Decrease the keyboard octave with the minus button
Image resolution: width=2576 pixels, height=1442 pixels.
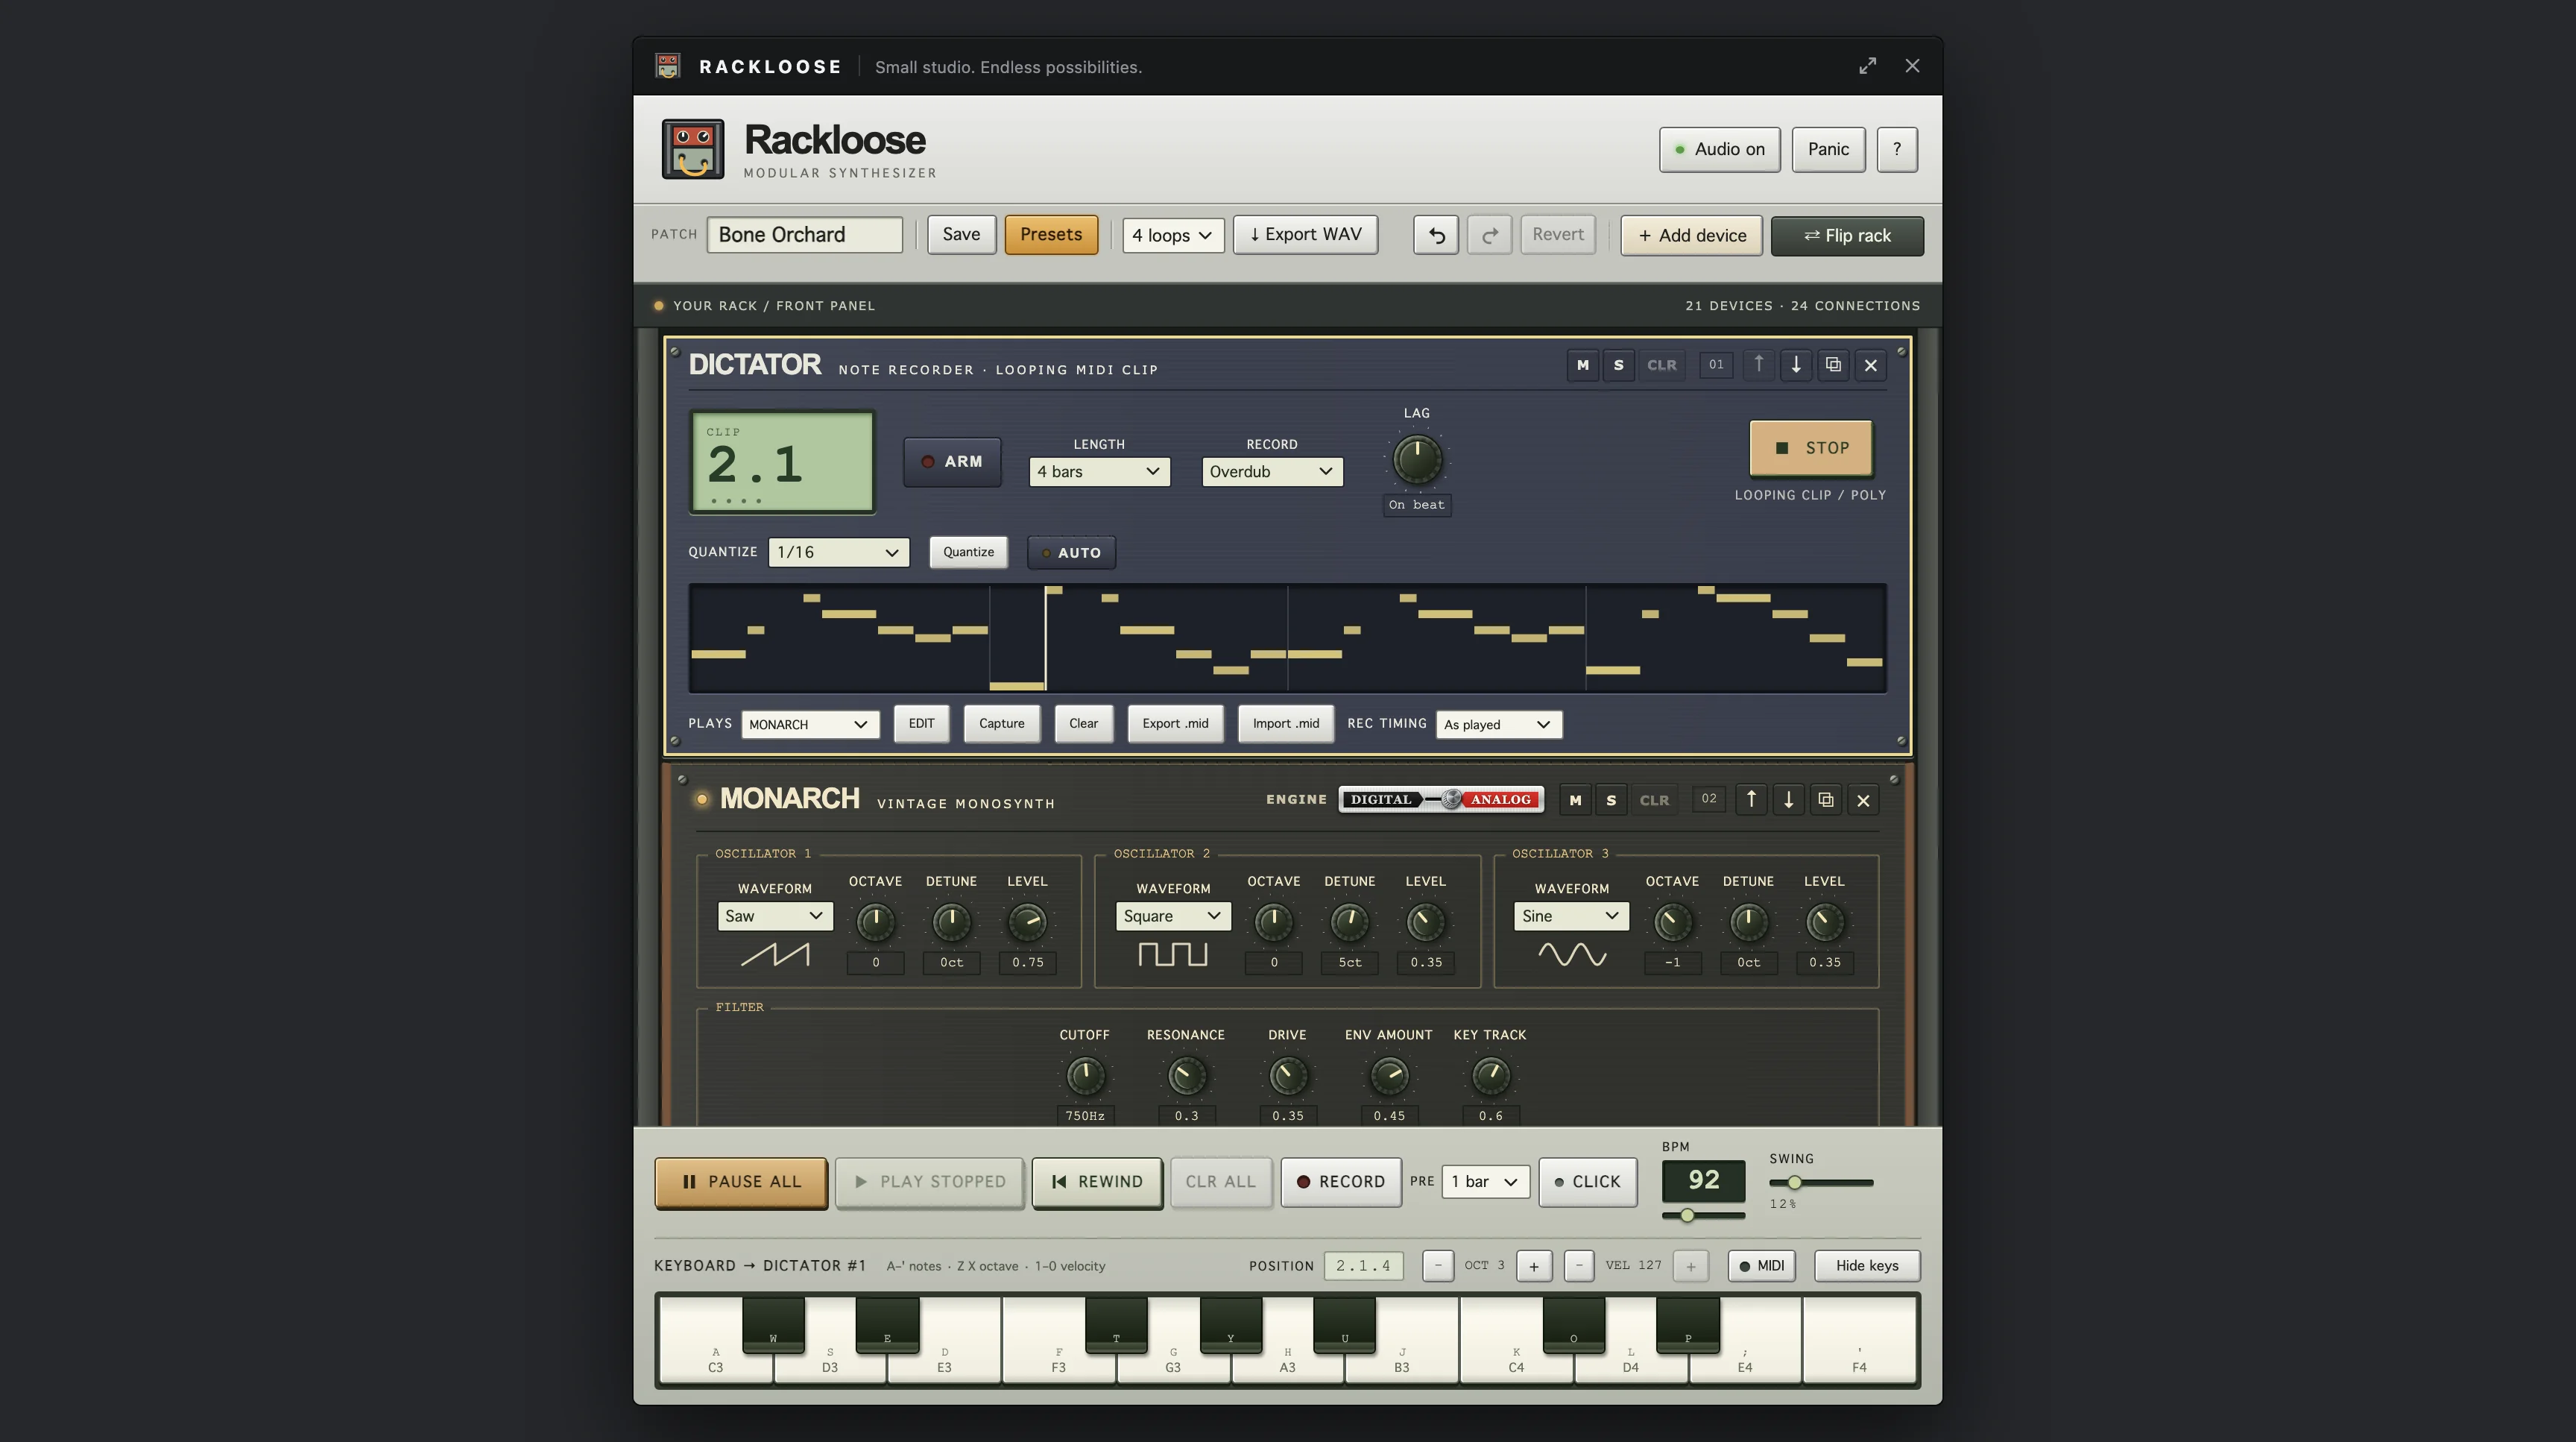1438,1266
